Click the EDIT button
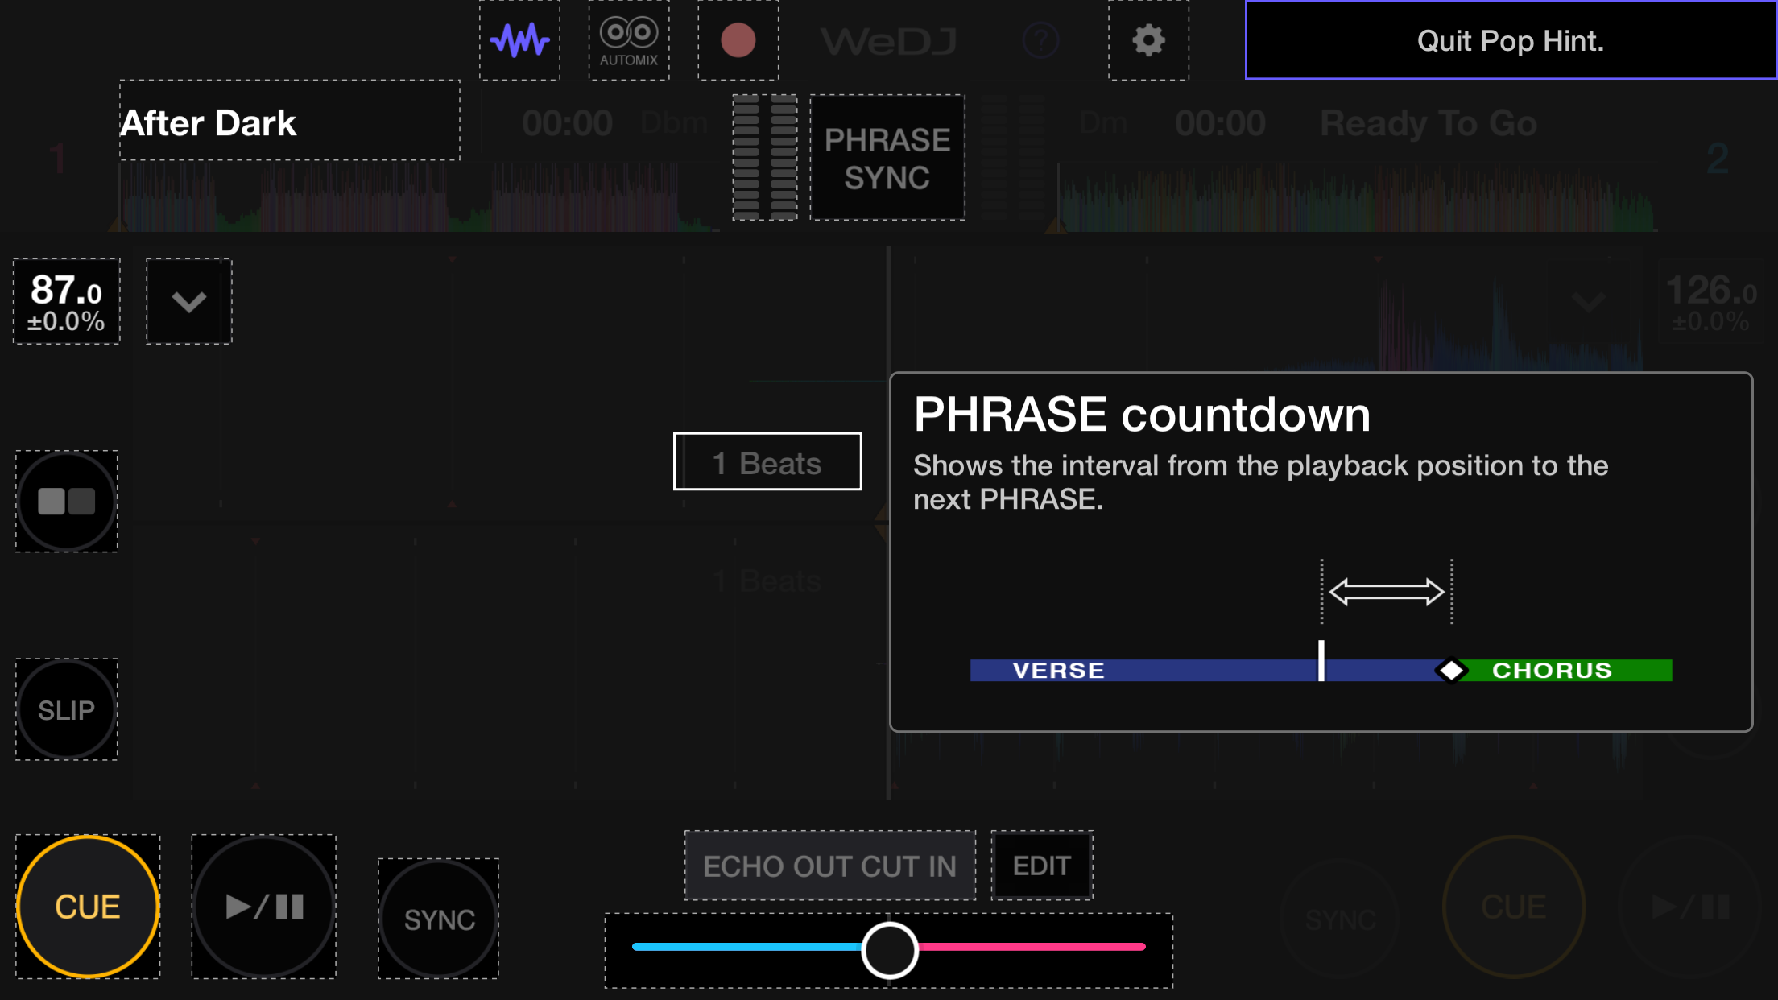The image size is (1778, 1000). [1042, 866]
